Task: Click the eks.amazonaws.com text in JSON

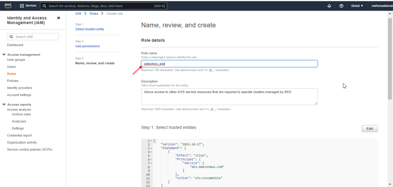Action: (207, 167)
